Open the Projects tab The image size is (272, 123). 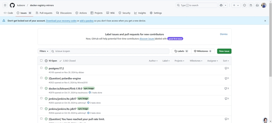pos(97,13)
